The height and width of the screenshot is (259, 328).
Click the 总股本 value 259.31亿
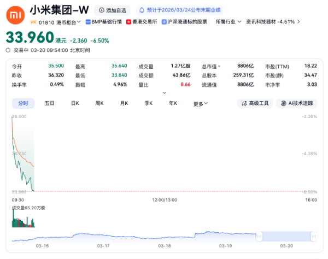[243, 75]
